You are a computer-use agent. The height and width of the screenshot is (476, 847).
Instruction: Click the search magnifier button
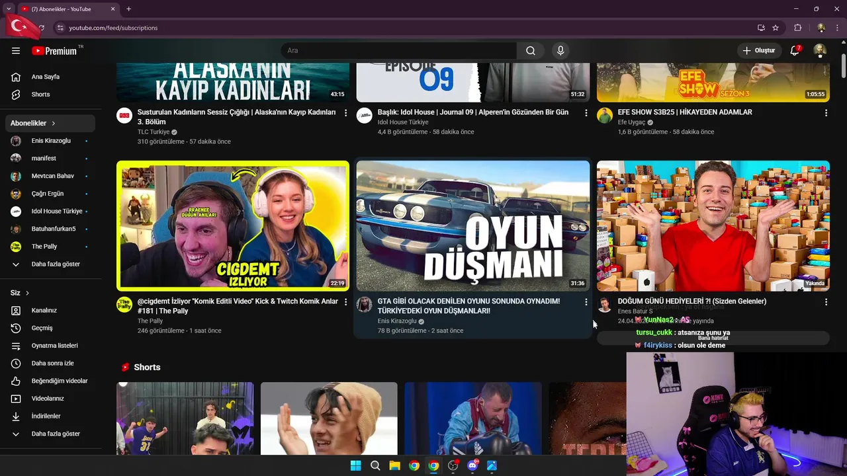531,51
